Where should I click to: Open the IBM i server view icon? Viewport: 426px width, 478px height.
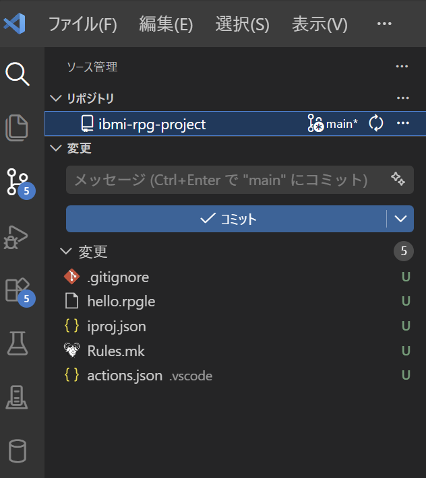[x=18, y=397]
